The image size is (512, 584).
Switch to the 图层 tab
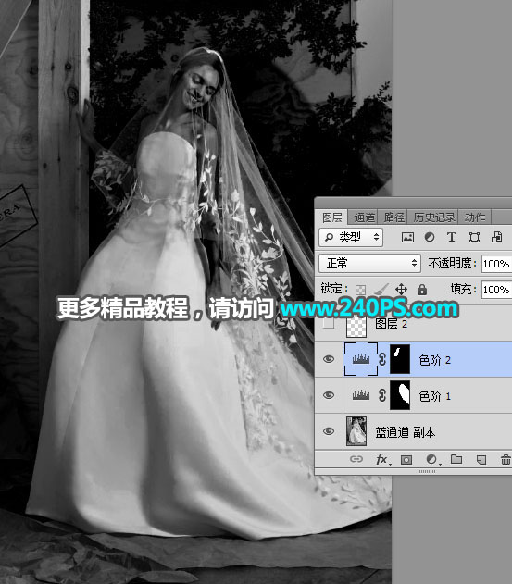point(332,217)
